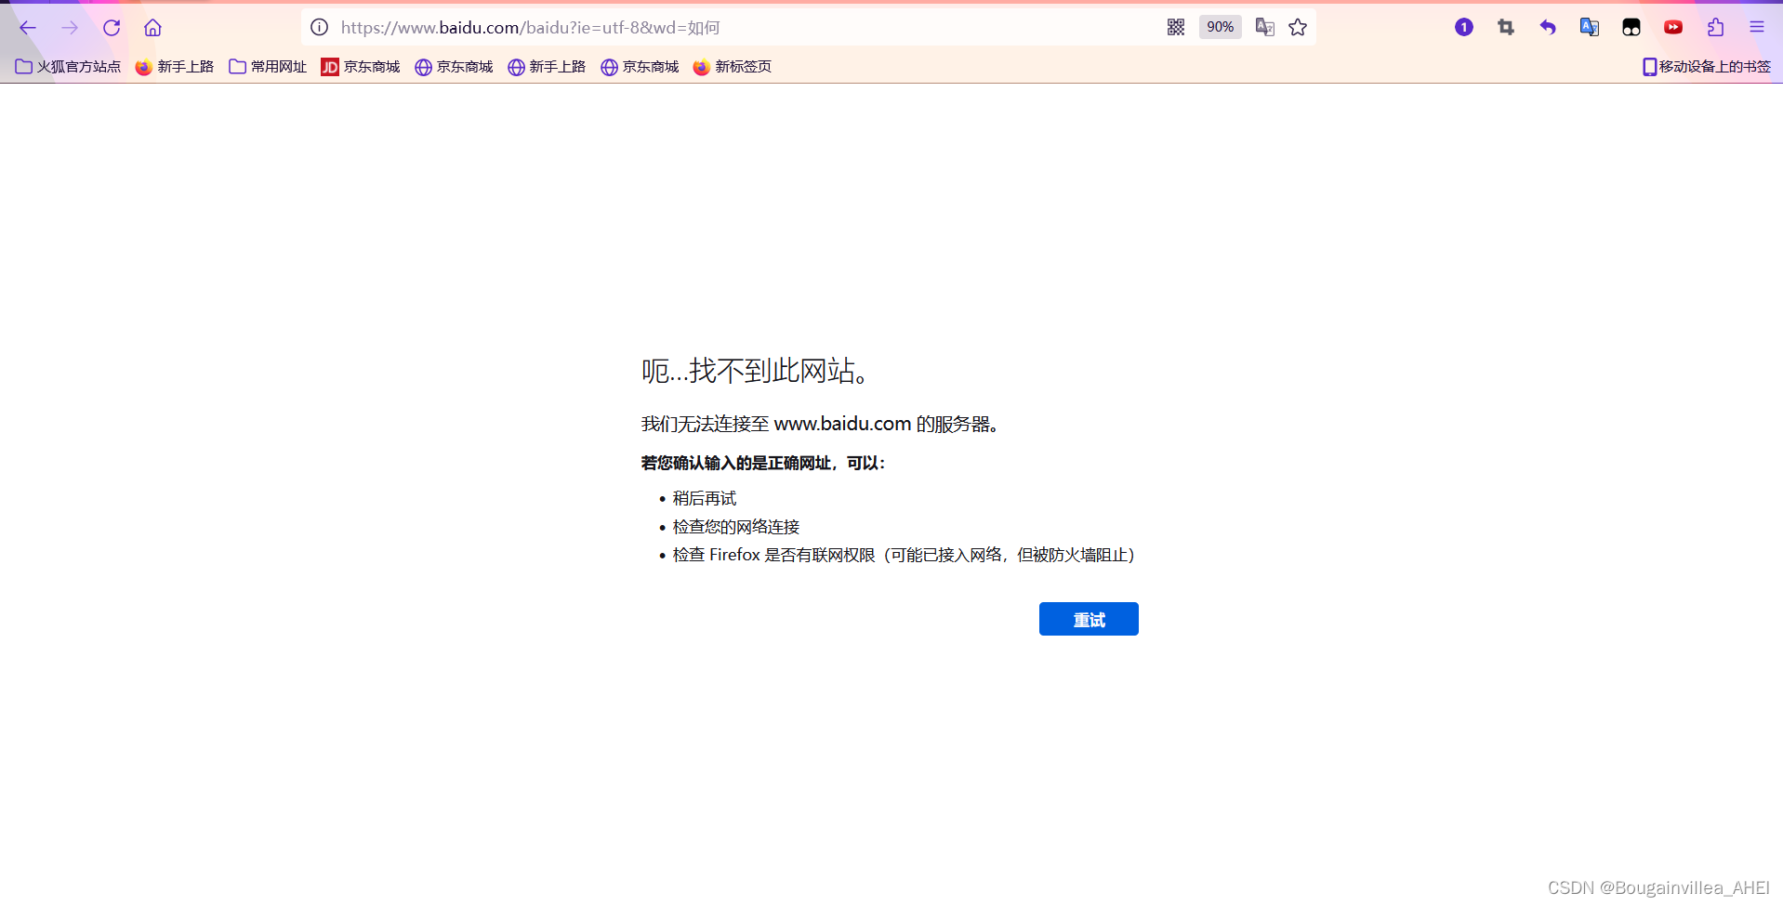Click the 90% zoom level indicator

click(1220, 27)
